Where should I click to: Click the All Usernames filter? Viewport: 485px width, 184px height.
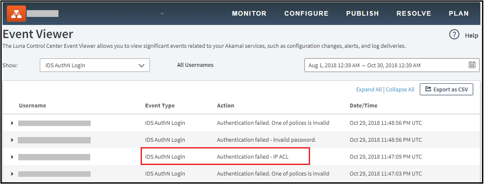click(x=195, y=65)
